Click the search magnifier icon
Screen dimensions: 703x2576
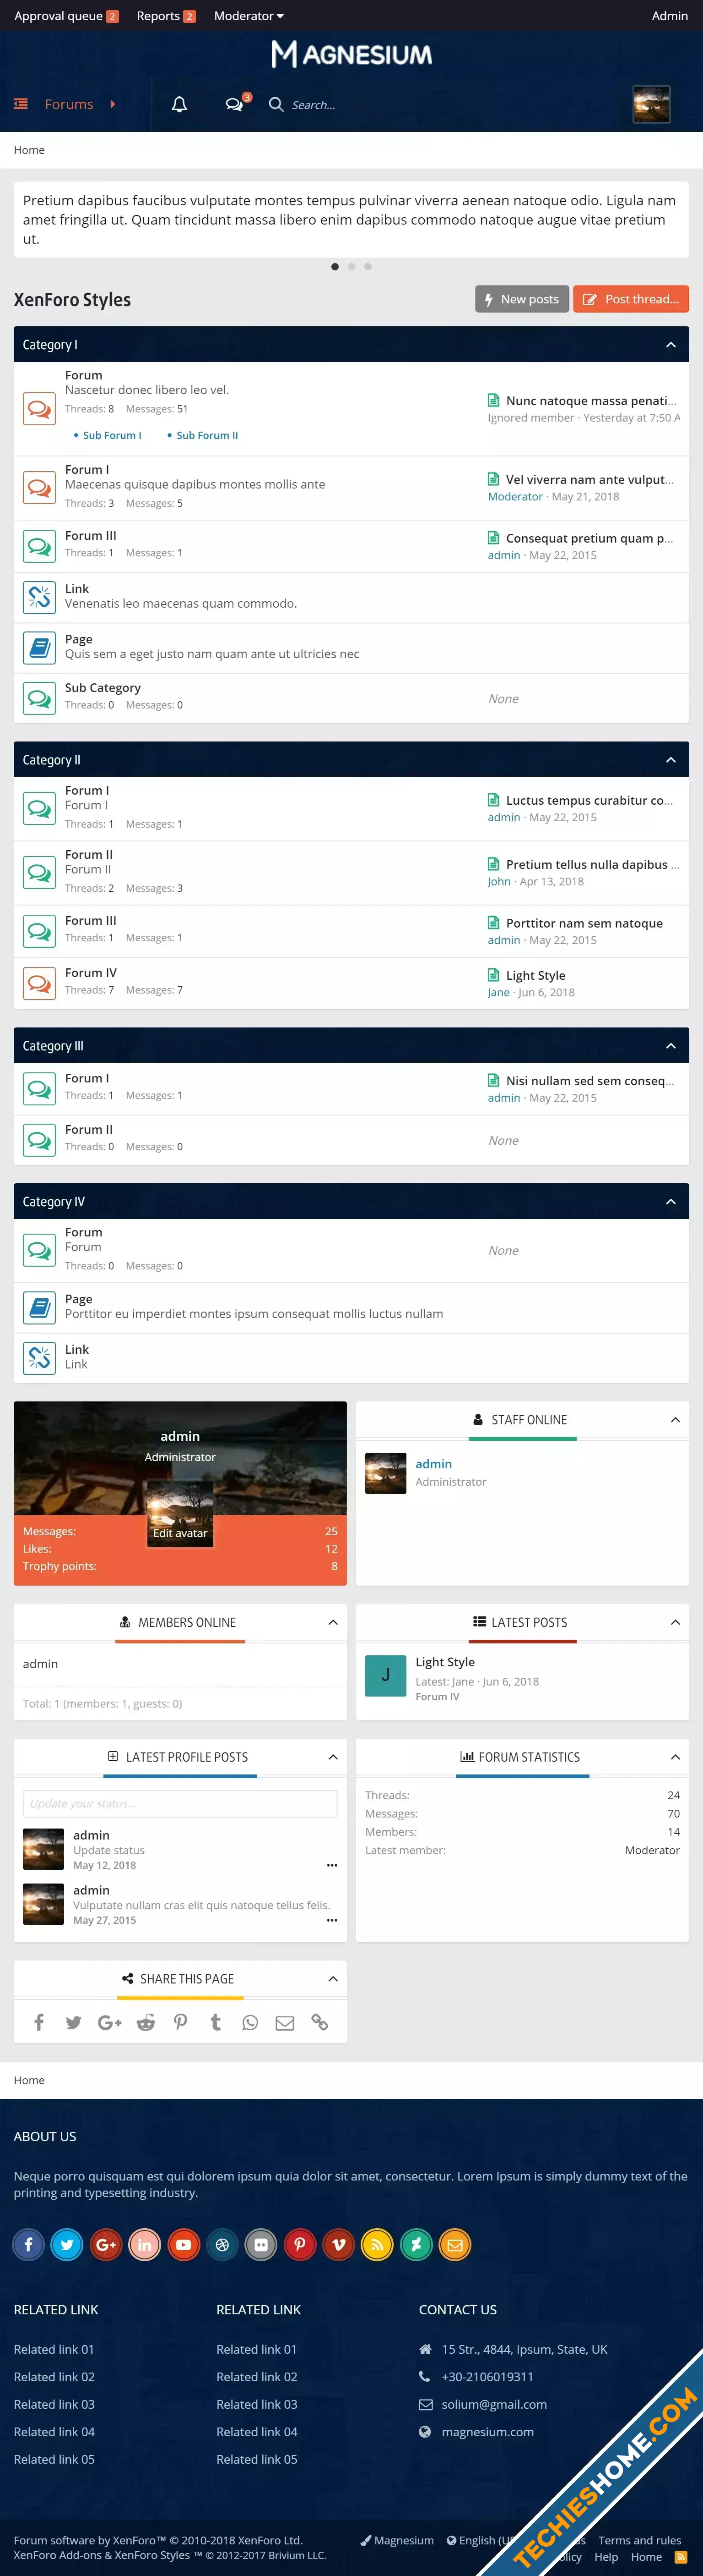[276, 104]
